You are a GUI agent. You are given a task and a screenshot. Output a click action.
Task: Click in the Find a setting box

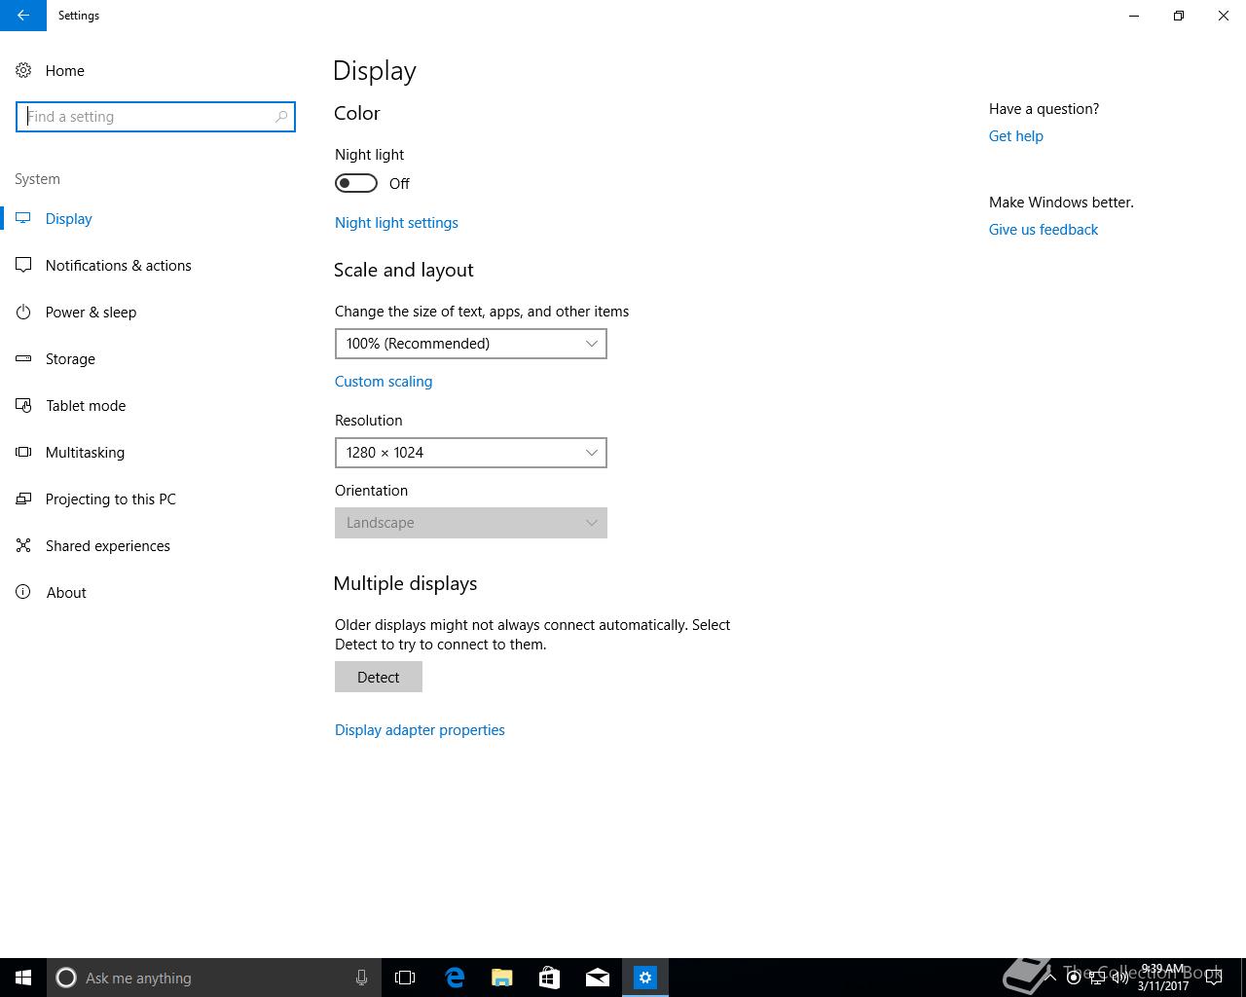click(x=156, y=117)
